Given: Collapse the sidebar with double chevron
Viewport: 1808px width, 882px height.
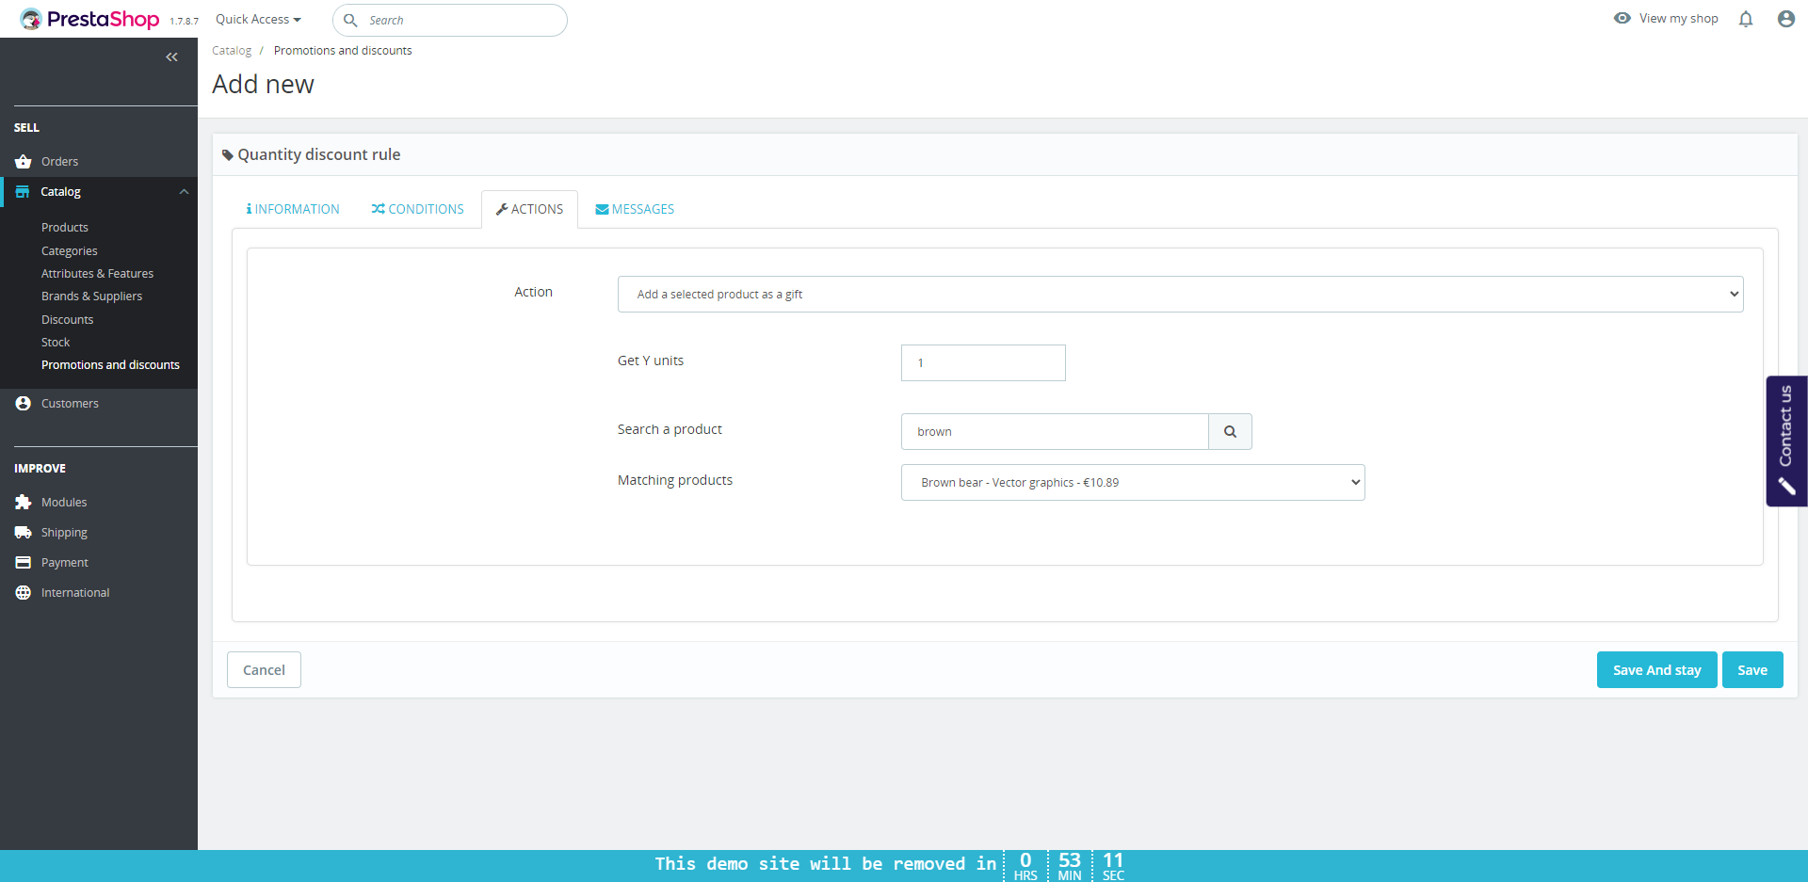Looking at the screenshot, I should [x=171, y=57].
